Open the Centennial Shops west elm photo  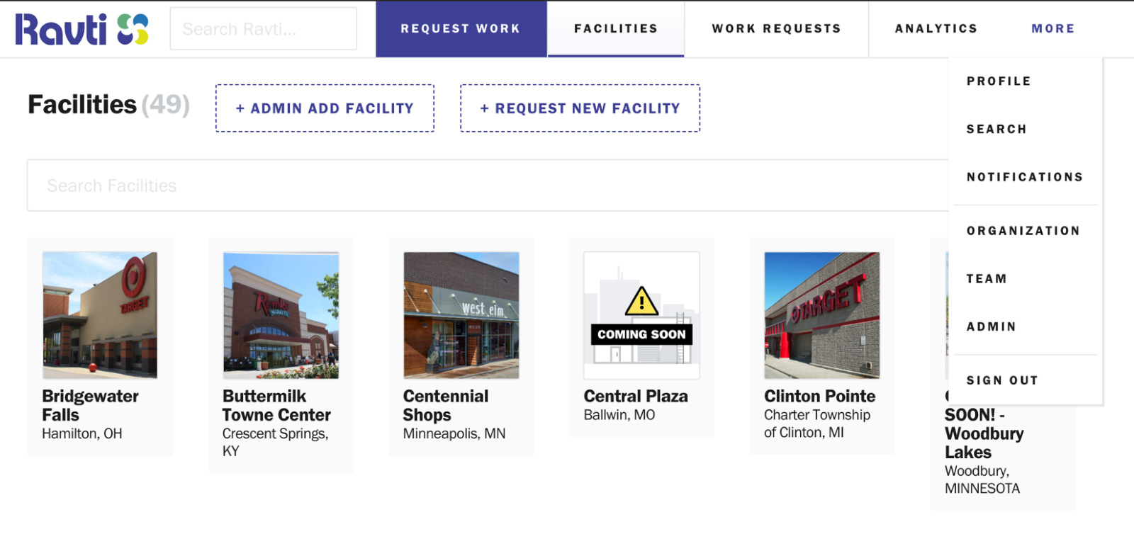click(x=461, y=315)
